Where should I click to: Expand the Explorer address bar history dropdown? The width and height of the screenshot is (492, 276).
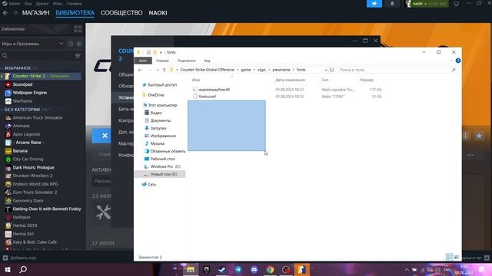[326, 70]
